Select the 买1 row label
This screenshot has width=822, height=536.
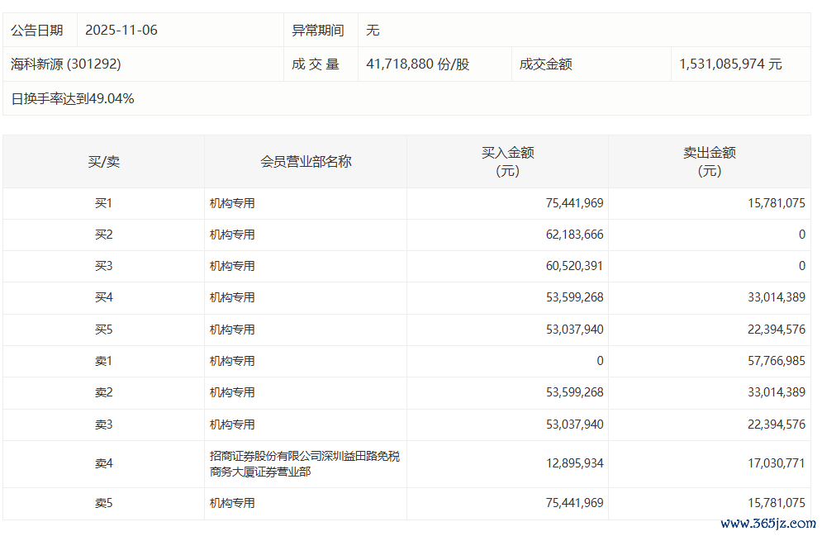104,203
